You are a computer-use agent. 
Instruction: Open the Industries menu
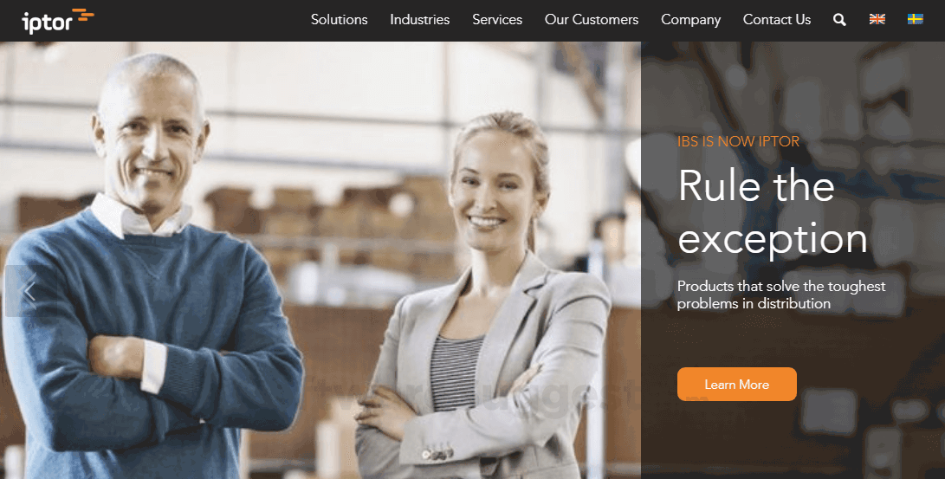pos(419,19)
